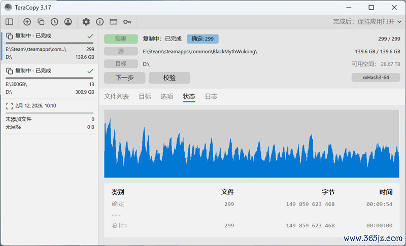Click the 复制中: 已完成 status text
This screenshot has height=246, width=406.
162,39
